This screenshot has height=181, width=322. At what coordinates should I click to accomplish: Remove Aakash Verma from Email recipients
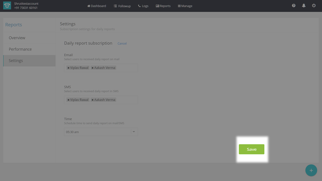93,68
